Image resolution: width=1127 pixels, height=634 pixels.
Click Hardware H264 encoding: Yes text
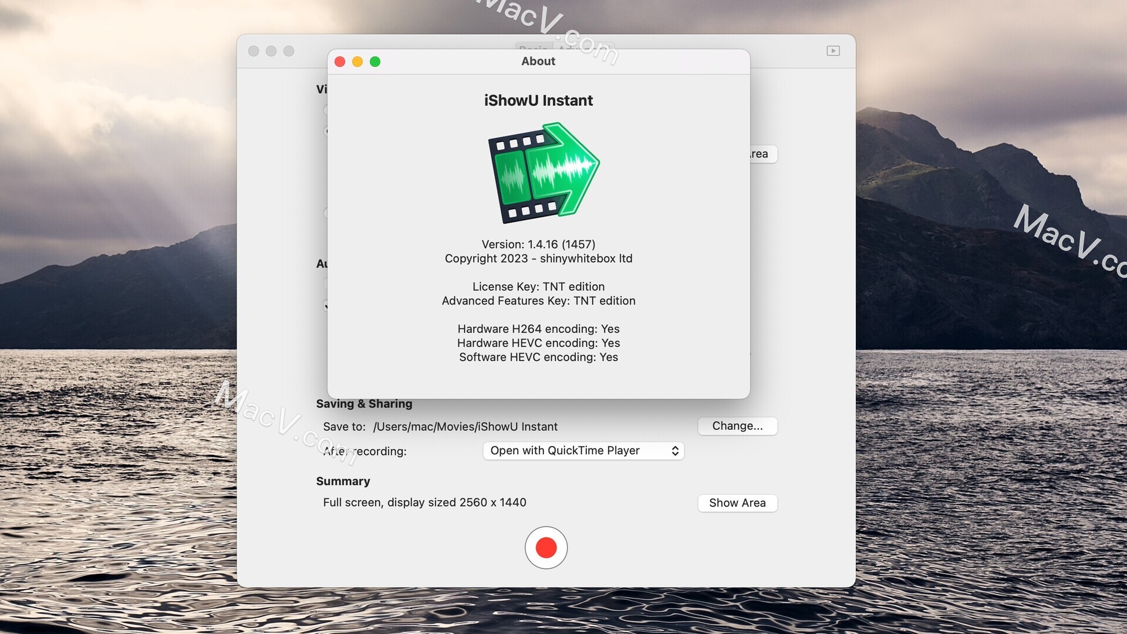click(538, 329)
